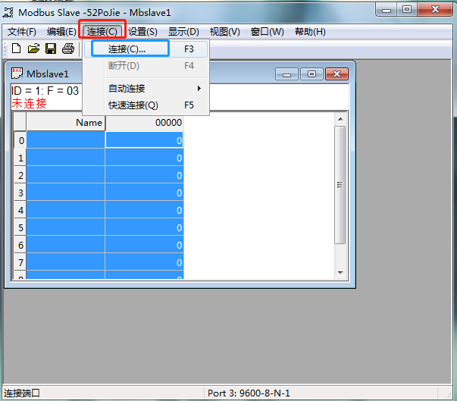Select row header 5
457x401 pixels.
tap(20, 228)
